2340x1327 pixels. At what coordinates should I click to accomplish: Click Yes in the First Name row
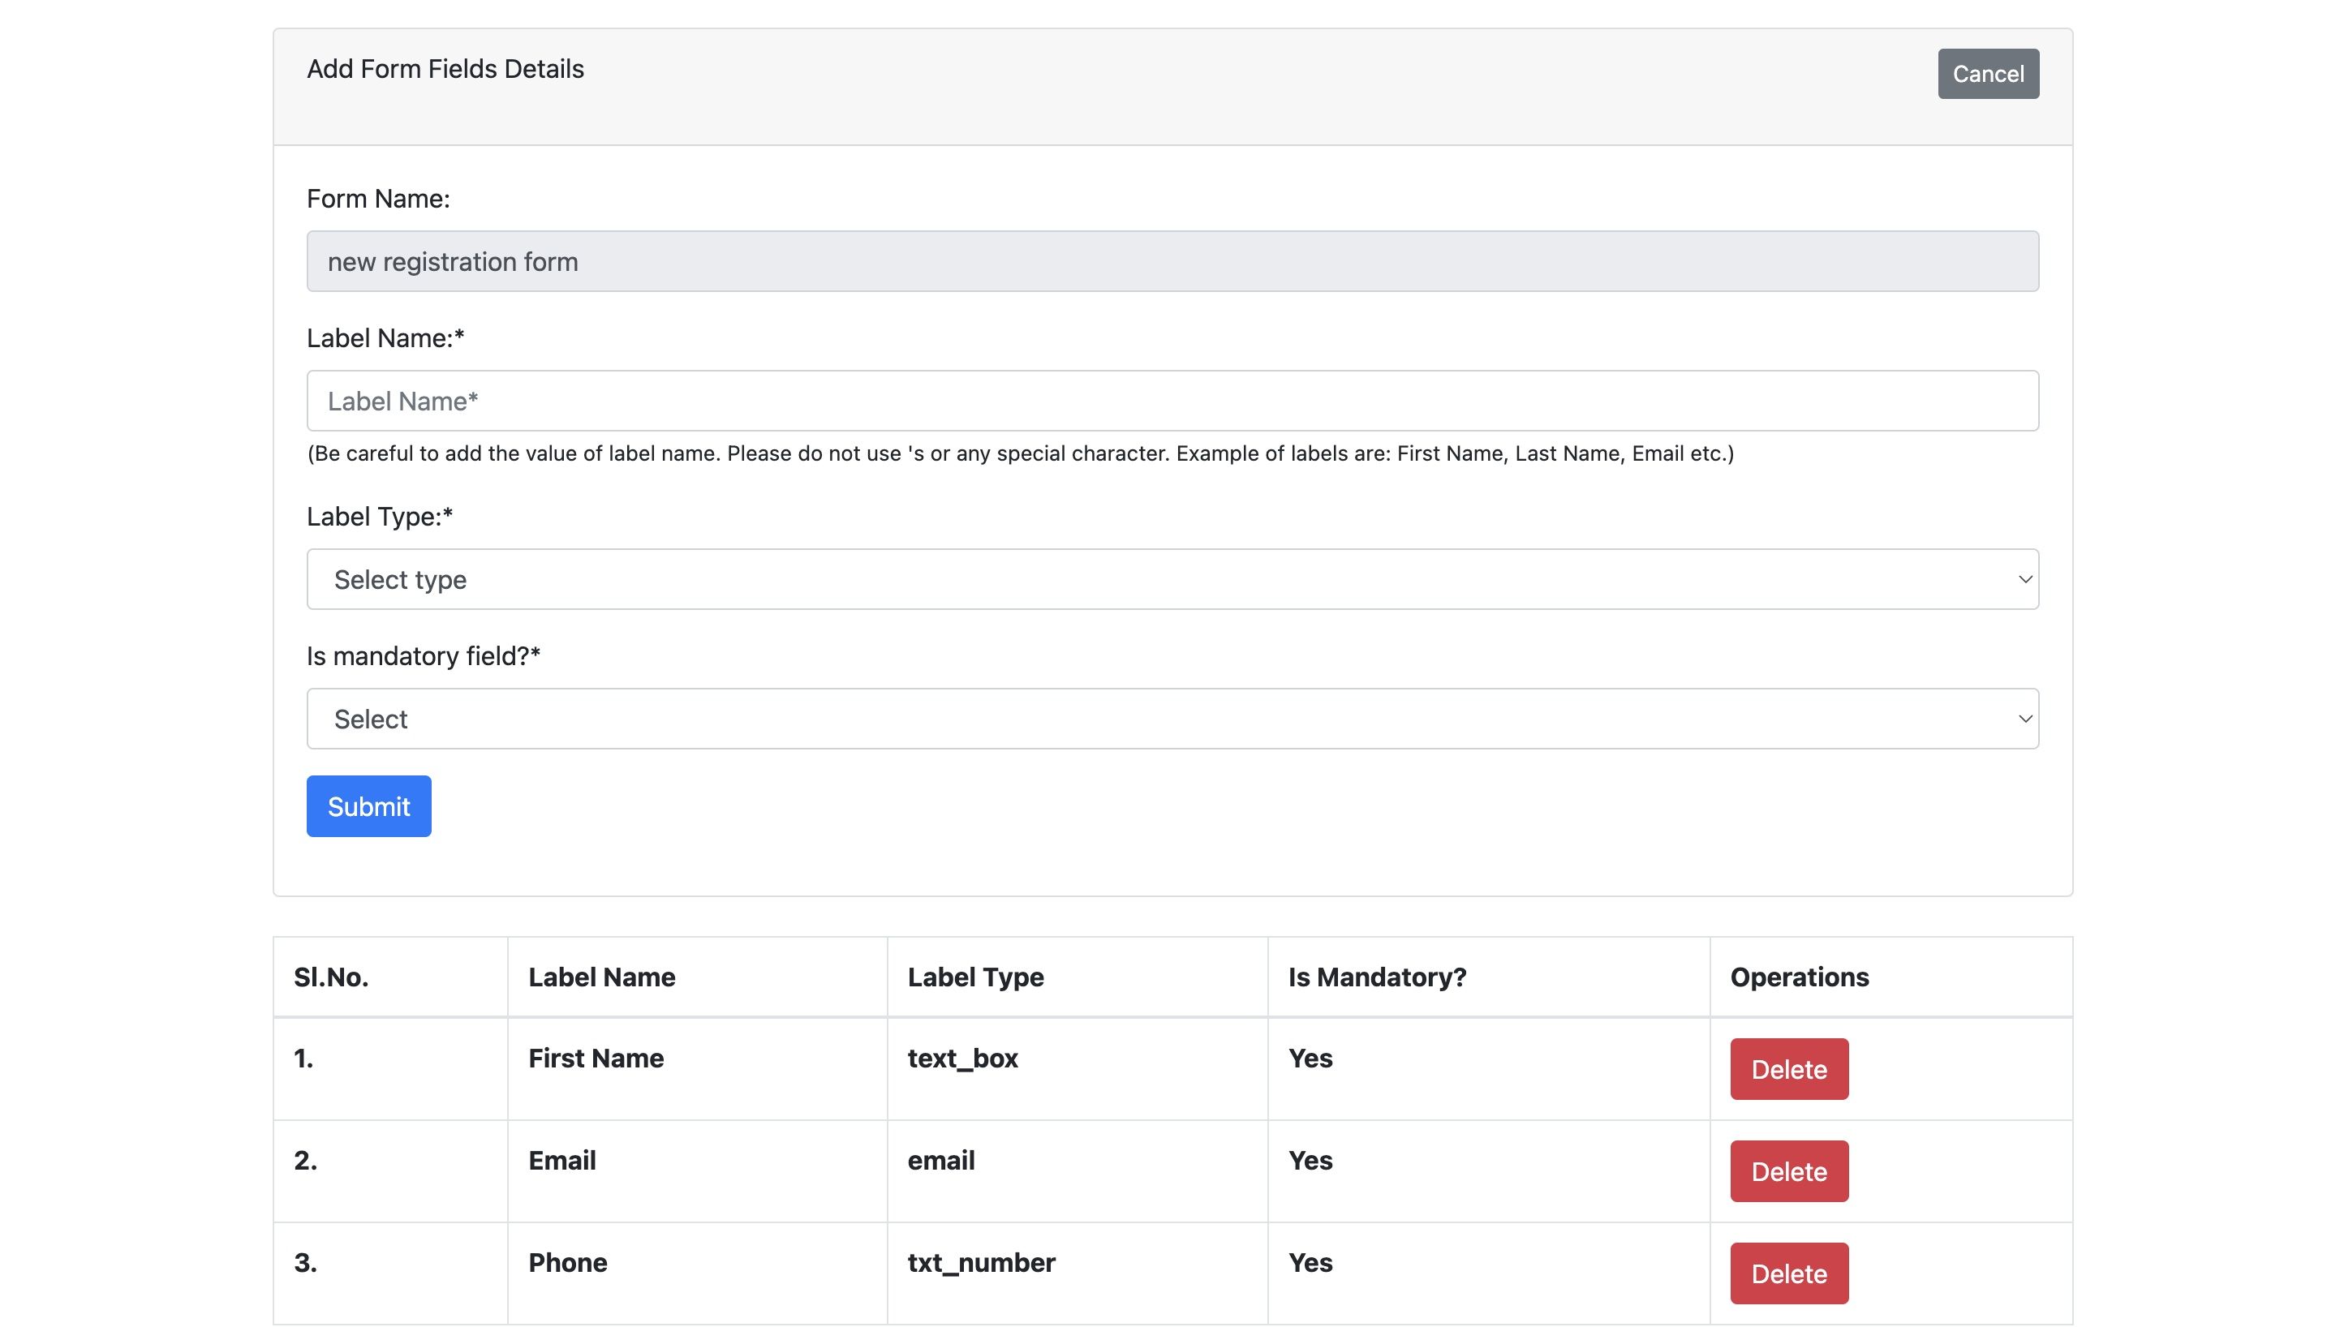click(1310, 1059)
